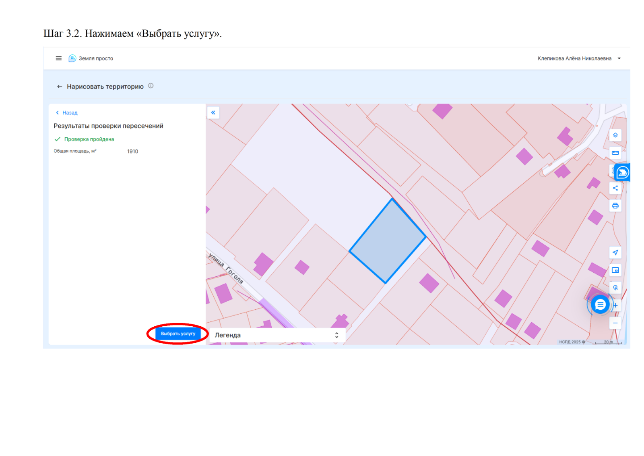Click the Земля просто logo
The image size is (644, 456).
pyautogui.click(x=72, y=58)
